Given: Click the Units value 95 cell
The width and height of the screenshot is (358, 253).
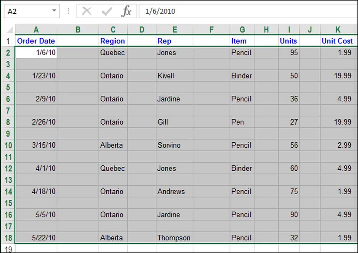Looking at the screenshot, I should click(x=289, y=53).
